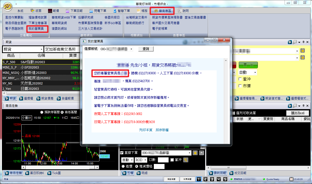Open 電子對帳單 in signing section
The width and height of the screenshot is (312, 184).
point(160,29)
